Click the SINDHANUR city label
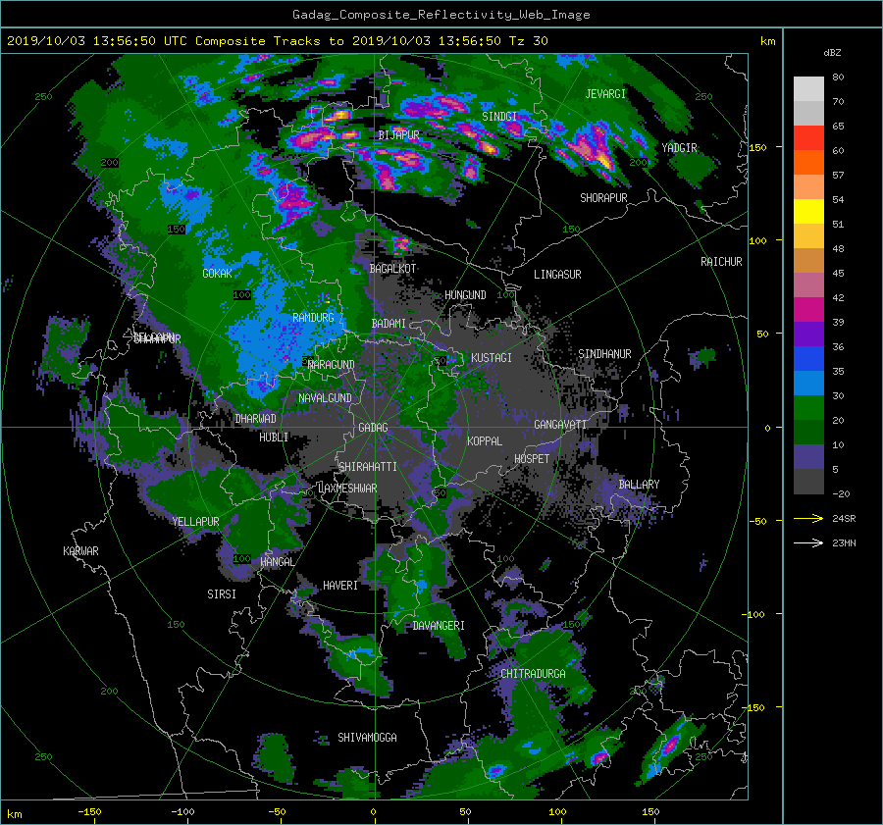This screenshot has width=883, height=825. click(604, 354)
